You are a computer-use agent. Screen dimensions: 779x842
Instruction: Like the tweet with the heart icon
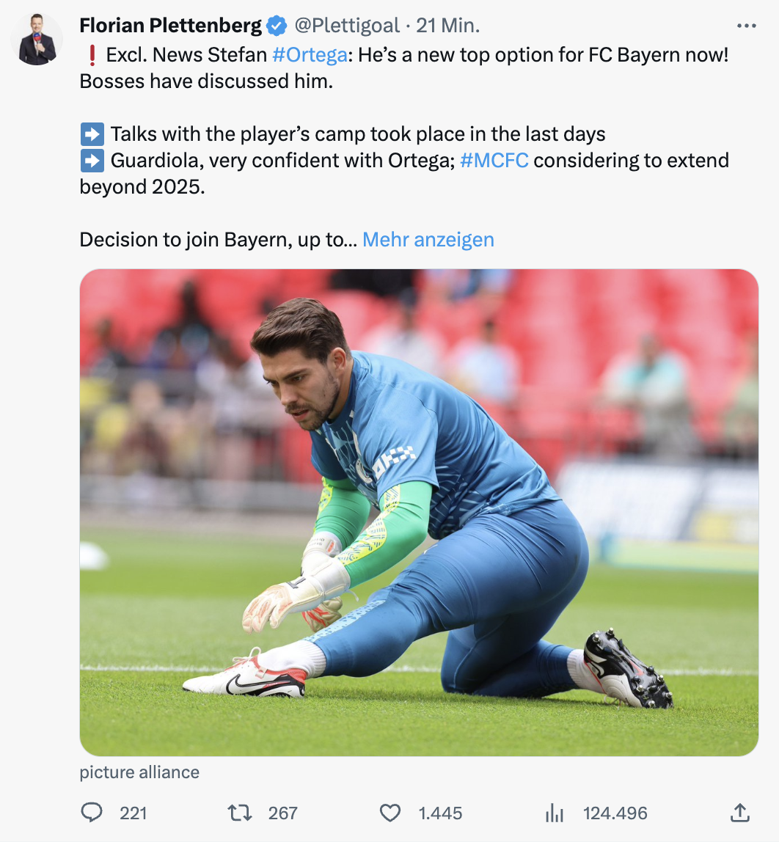point(390,813)
